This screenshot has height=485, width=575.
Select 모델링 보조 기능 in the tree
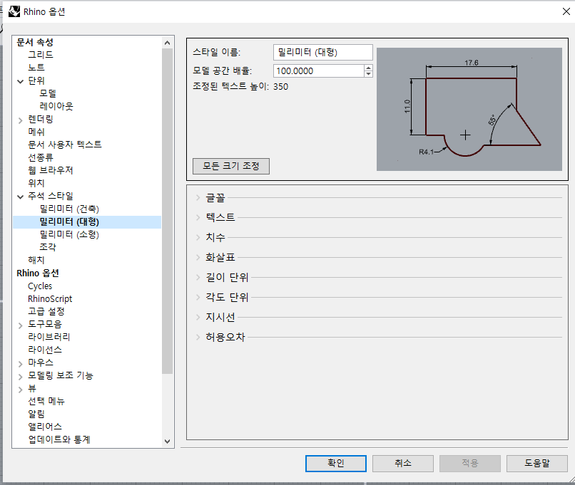(61, 375)
